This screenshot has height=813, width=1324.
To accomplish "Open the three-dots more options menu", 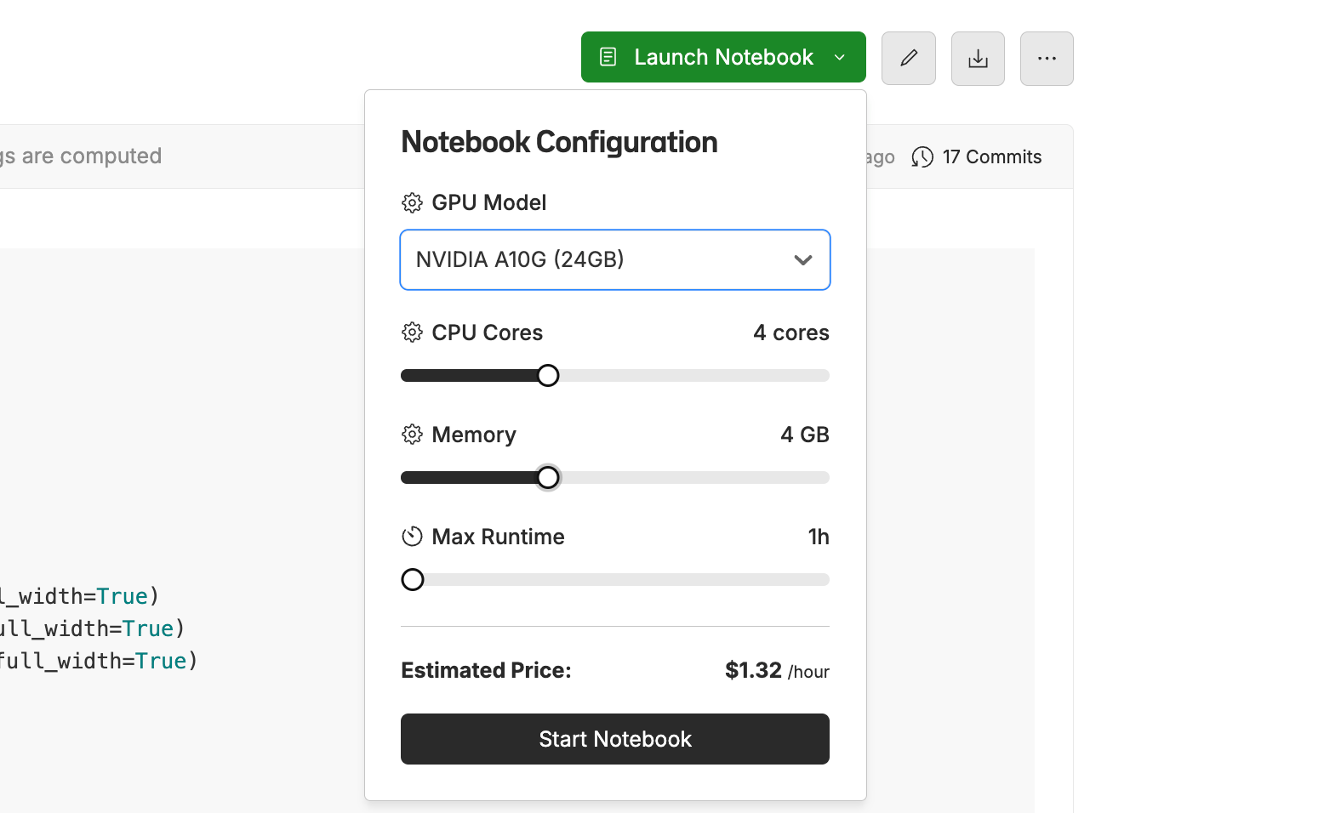I will pos(1047,58).
